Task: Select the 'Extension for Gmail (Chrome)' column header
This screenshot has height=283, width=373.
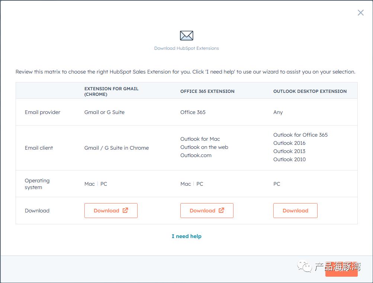Action: (x=111, y=91)
